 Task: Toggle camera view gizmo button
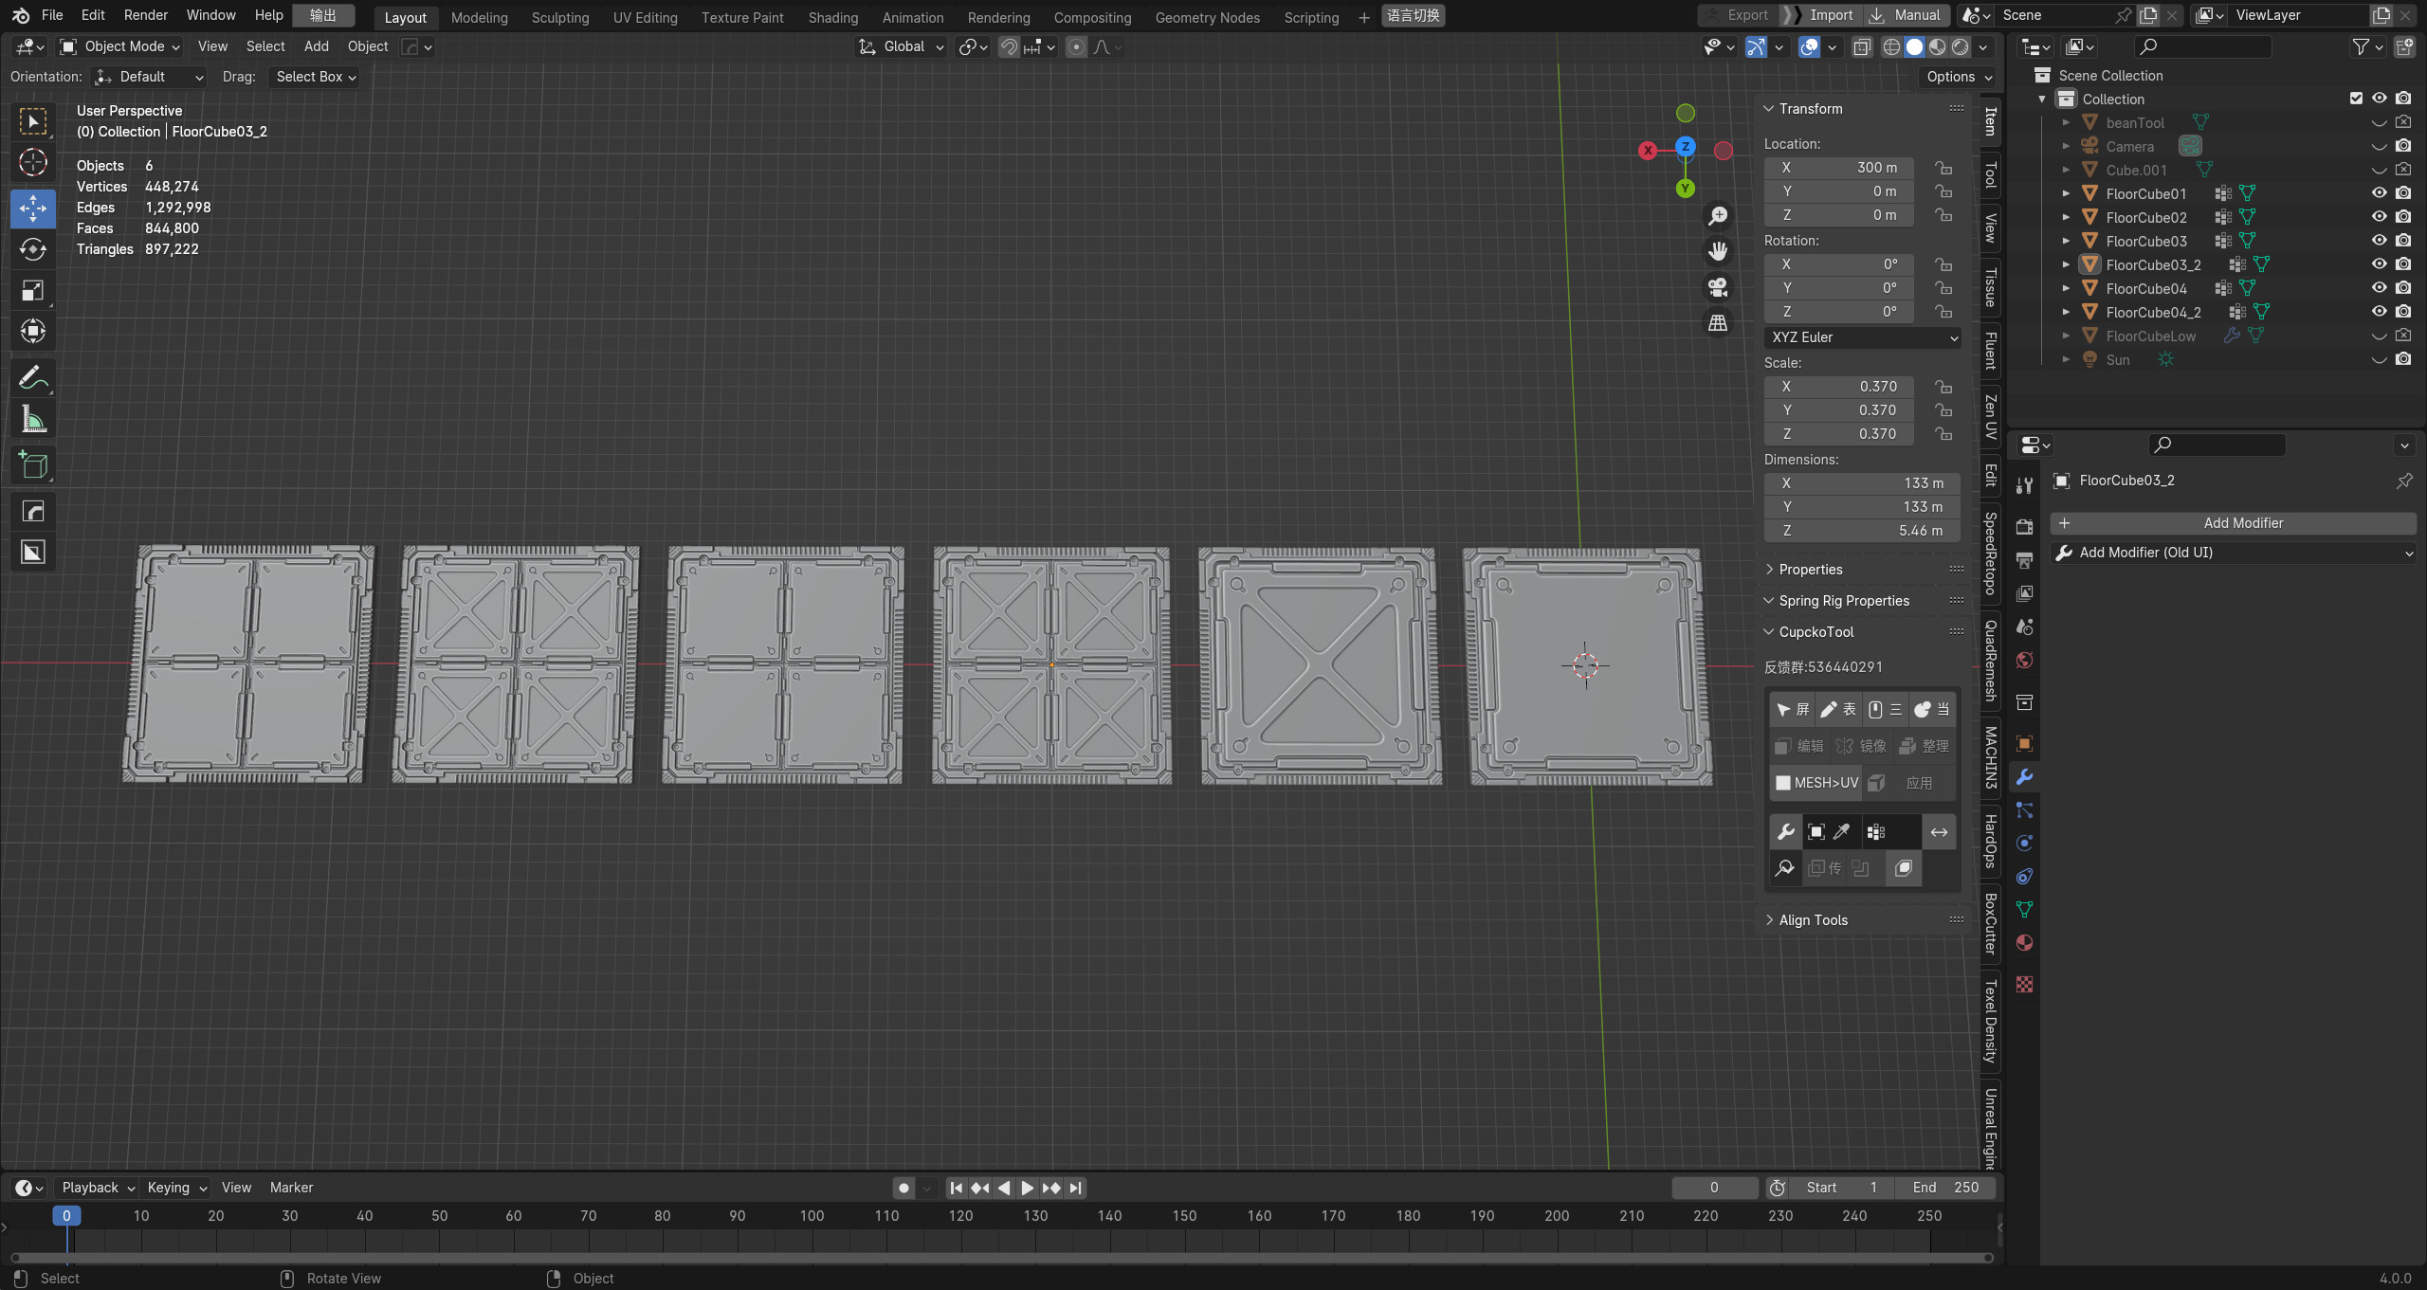[1718, 287]
